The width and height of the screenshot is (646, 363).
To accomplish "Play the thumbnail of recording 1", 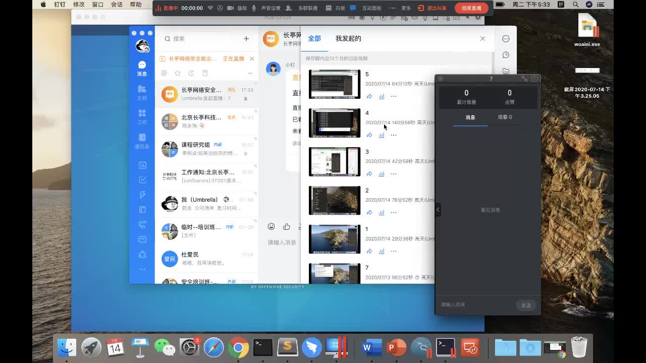I will [x=335, y=239].
